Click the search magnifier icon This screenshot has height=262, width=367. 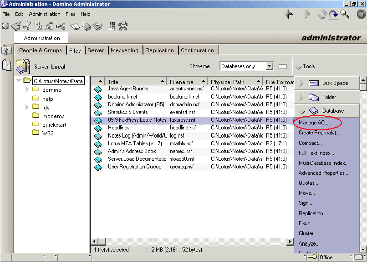tap(345, 15)
